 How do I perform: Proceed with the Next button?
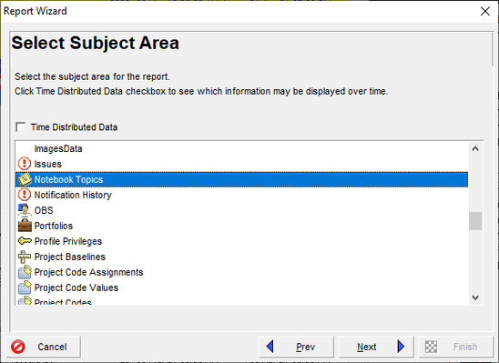click(x=376, y=347)
